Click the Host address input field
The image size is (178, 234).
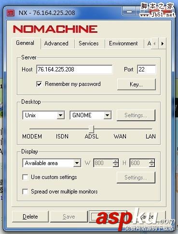(74, 69)
